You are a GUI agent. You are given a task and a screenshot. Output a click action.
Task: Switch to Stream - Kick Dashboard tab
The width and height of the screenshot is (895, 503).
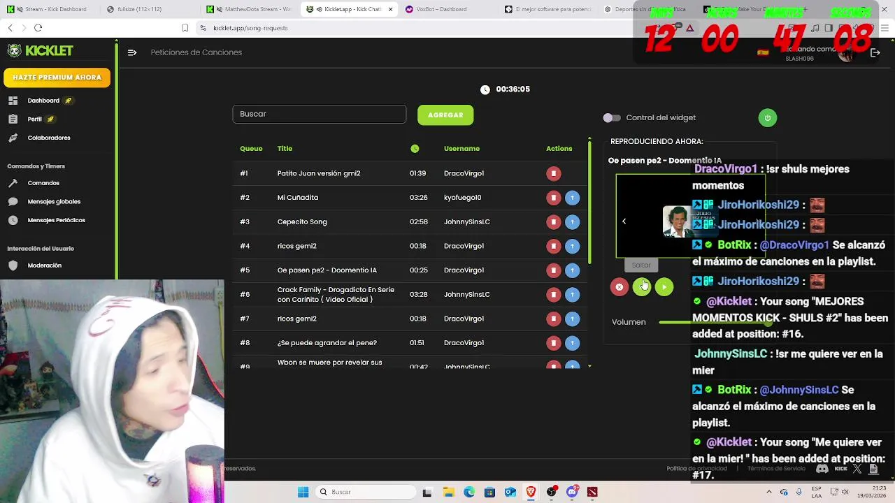point(50,9)
